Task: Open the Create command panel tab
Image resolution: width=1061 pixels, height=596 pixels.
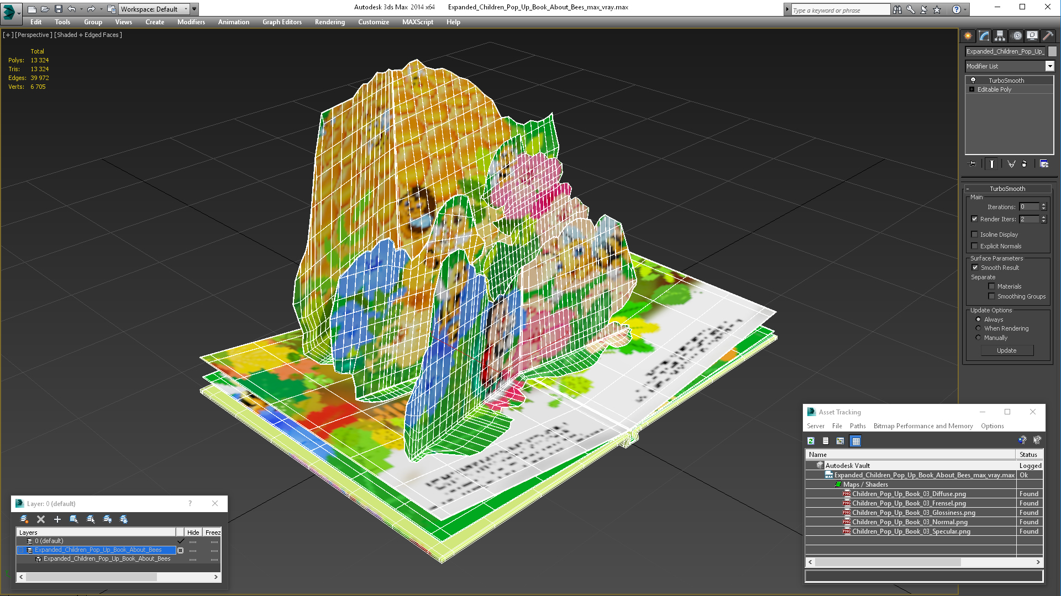Action: (x=968, y=36)
